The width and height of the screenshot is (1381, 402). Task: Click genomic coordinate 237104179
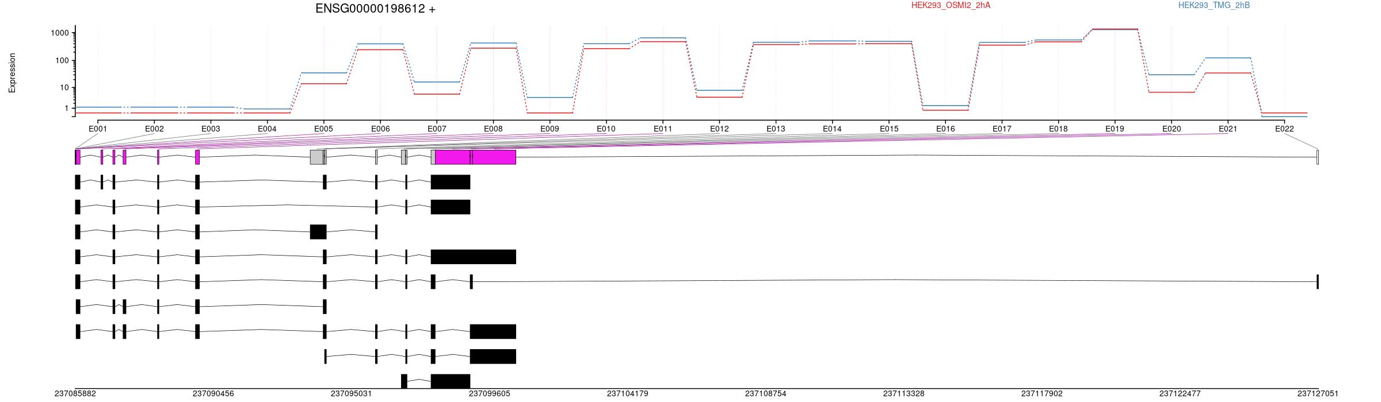pyautogui.click(x=628, y=394)
